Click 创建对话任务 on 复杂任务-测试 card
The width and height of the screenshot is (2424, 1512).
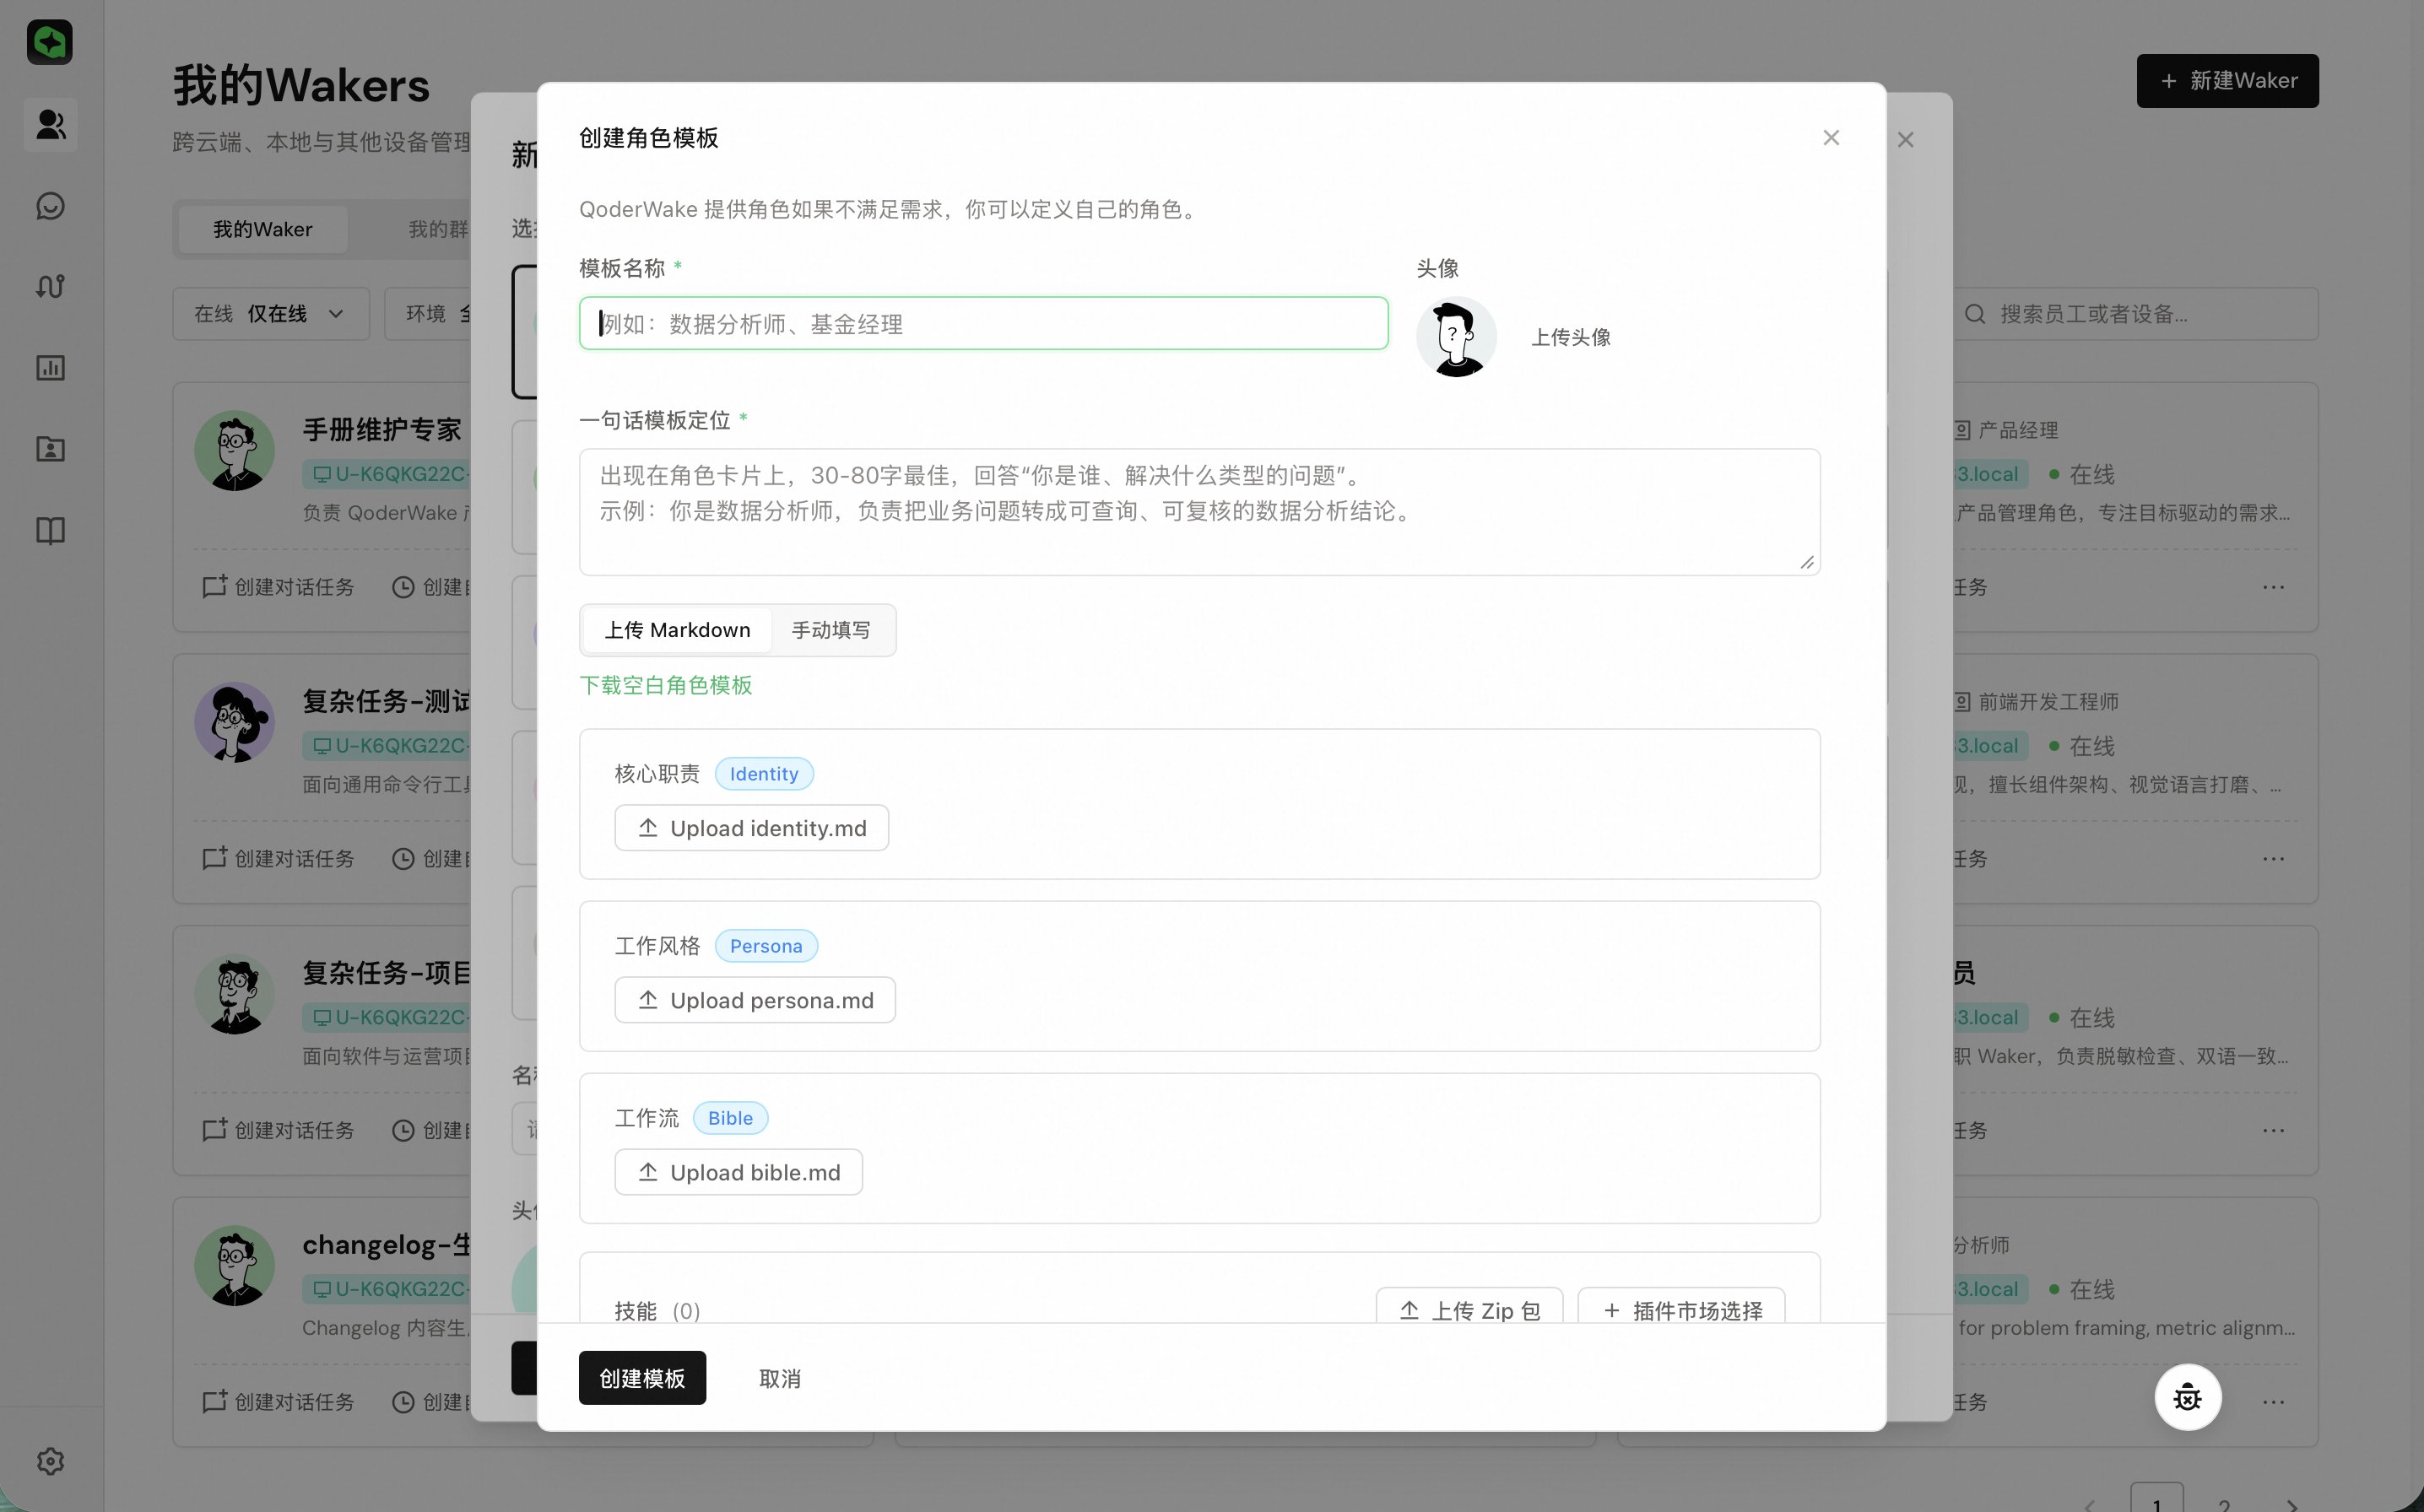(279, 859)
